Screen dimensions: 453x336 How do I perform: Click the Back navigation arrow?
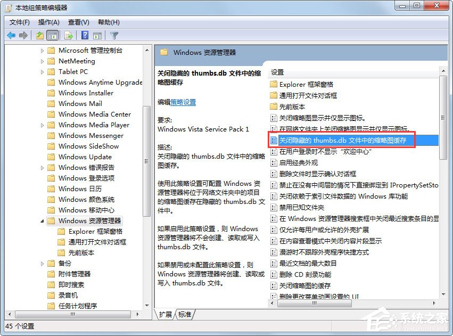point(11,35)
